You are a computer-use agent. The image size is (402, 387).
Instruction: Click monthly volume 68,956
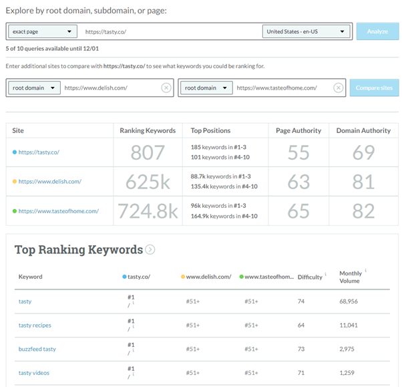[x=349, y=301]
